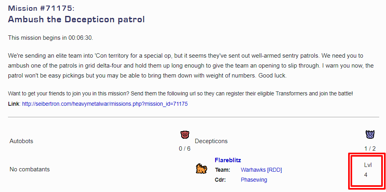This screenshot has height=192, width=386.
Task: Click the 'Cdr:' label
Action: [220, 180]
